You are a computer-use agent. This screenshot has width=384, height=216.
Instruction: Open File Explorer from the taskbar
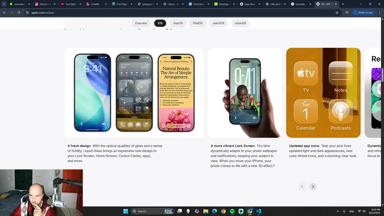pos(206,211)
